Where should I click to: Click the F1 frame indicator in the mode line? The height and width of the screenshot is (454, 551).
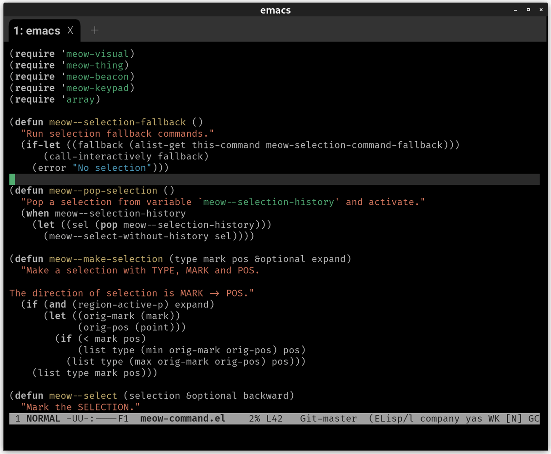pos(123,418)
